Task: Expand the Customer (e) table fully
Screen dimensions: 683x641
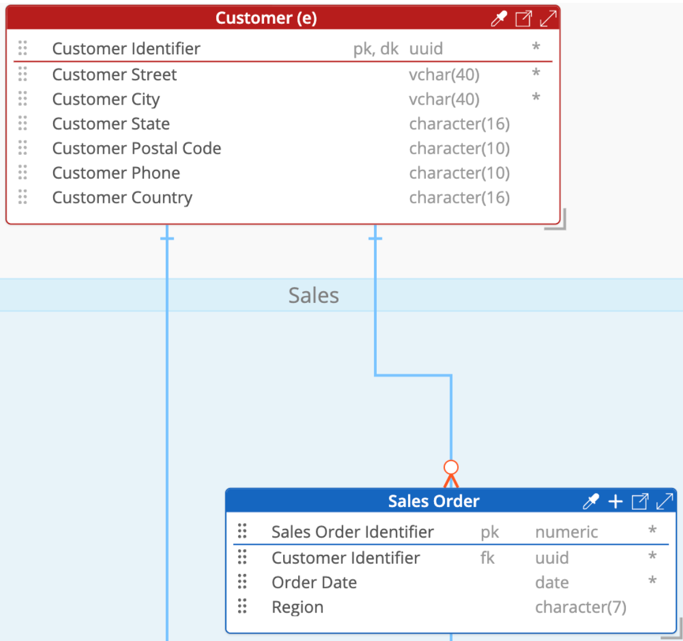Action: point(547,18)
